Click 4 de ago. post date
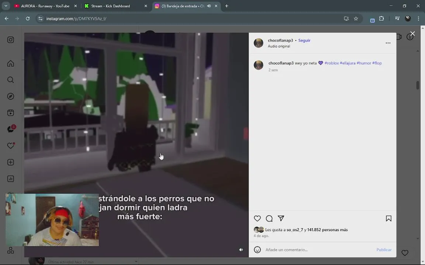Screen dimensions: 425x265 [261, 236]
